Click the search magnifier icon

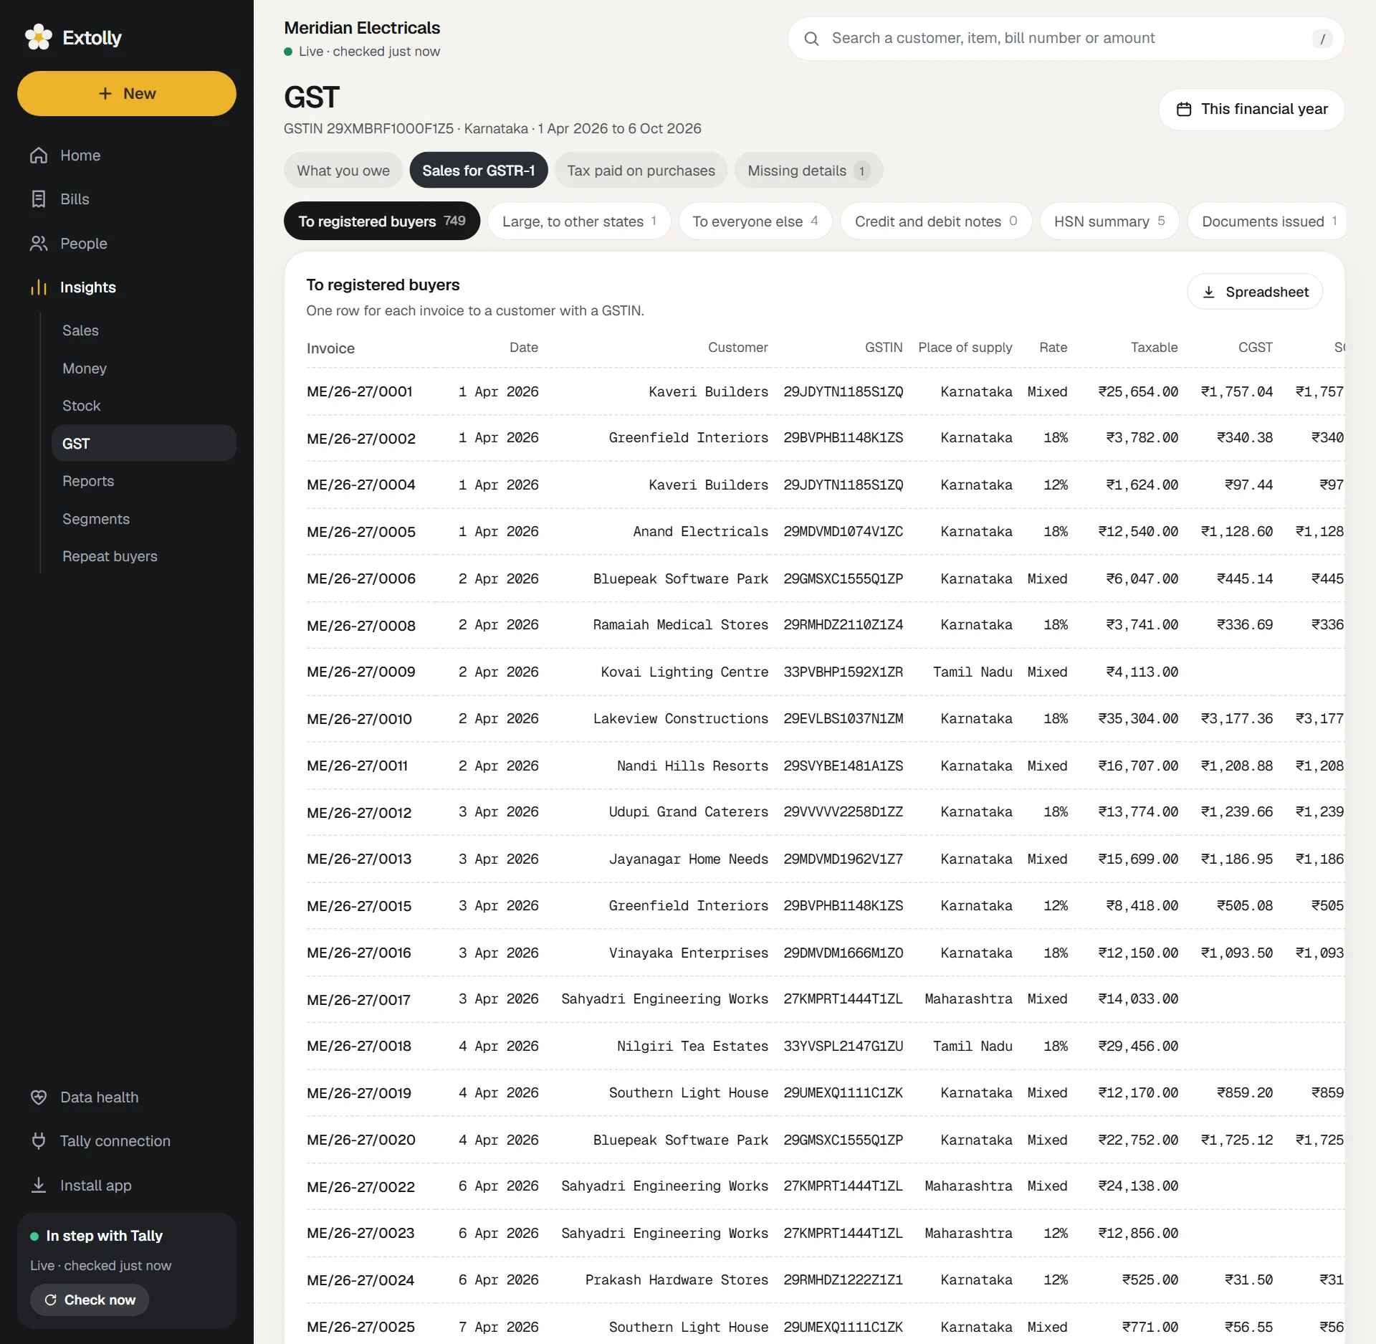[811, 39]
